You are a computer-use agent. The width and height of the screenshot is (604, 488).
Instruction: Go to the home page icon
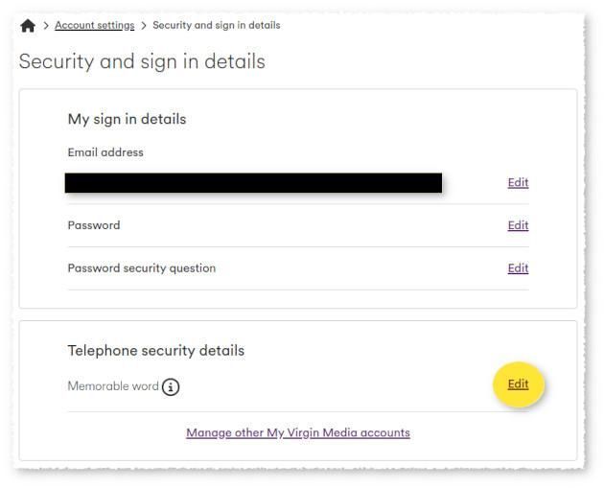click(28, 26)
